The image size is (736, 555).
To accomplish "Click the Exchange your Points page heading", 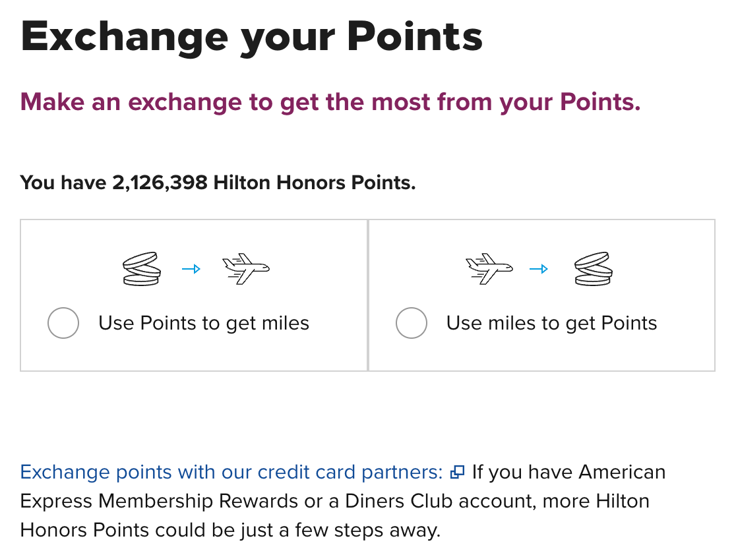I will pyautogui.click(x=252, y=36).
